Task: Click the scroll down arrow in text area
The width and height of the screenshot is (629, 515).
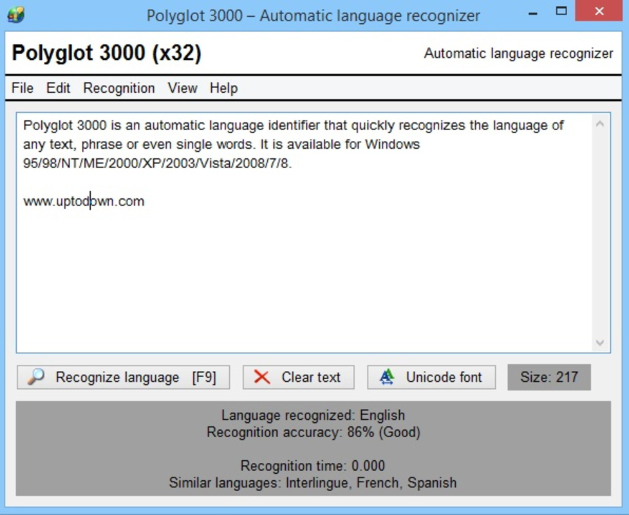Action: 600,342
